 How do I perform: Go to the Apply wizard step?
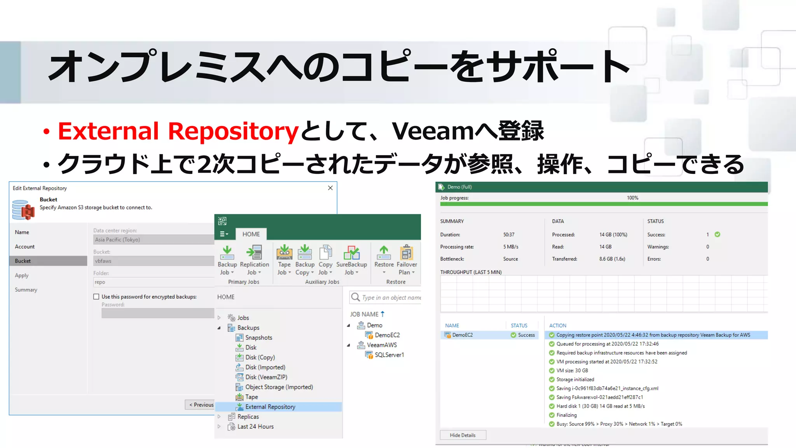pos(22,275)
